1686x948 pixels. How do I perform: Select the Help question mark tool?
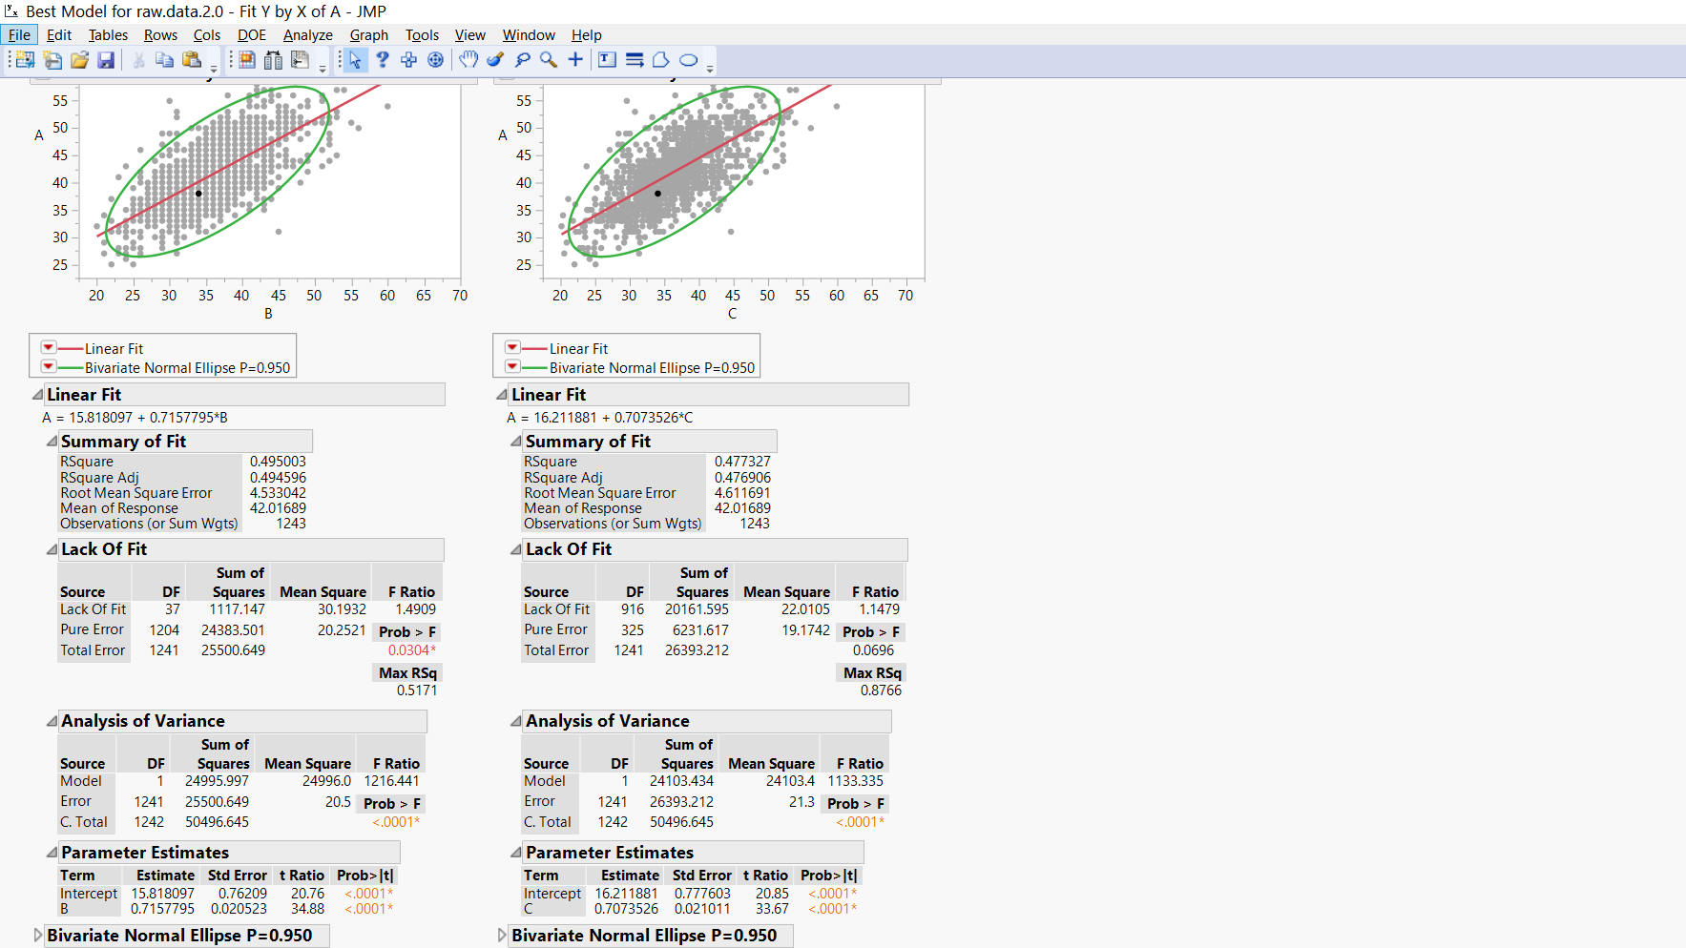(383, 60)
